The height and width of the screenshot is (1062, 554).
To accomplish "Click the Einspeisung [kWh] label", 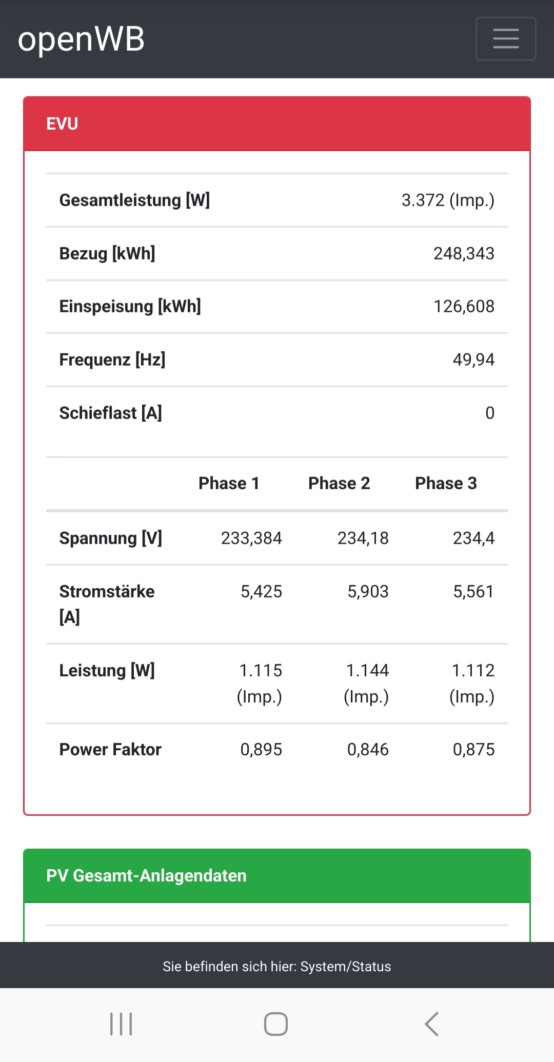I will 130,306.
